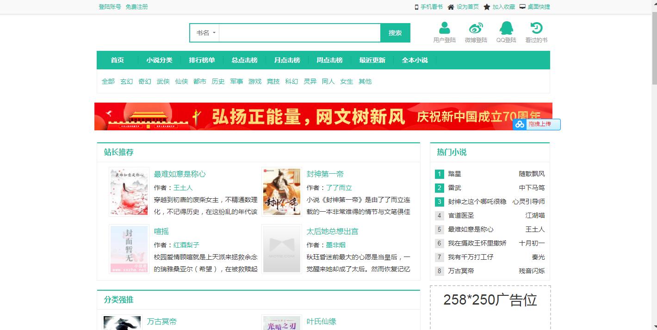Viewport: 657px width, 330px height.
Task: Open 官道医圣 in the hot novels list
Action: tap(461, 215)
